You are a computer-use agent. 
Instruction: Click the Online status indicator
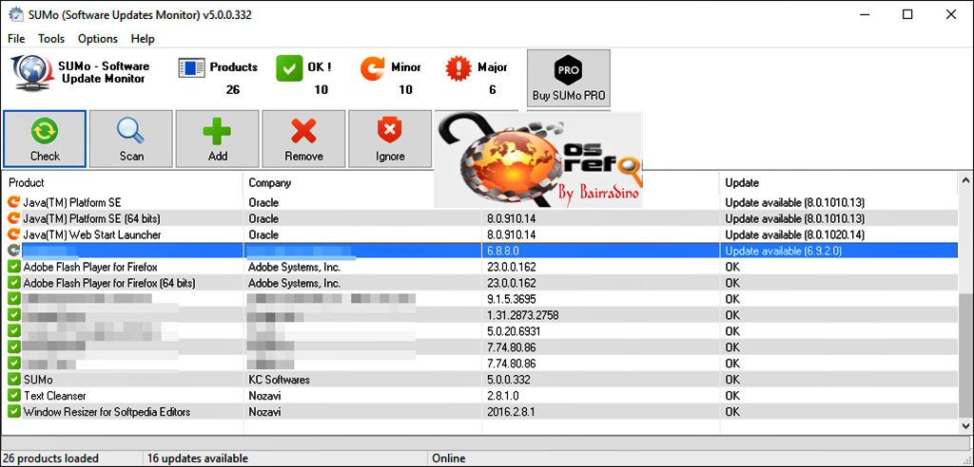click(449, 458)
